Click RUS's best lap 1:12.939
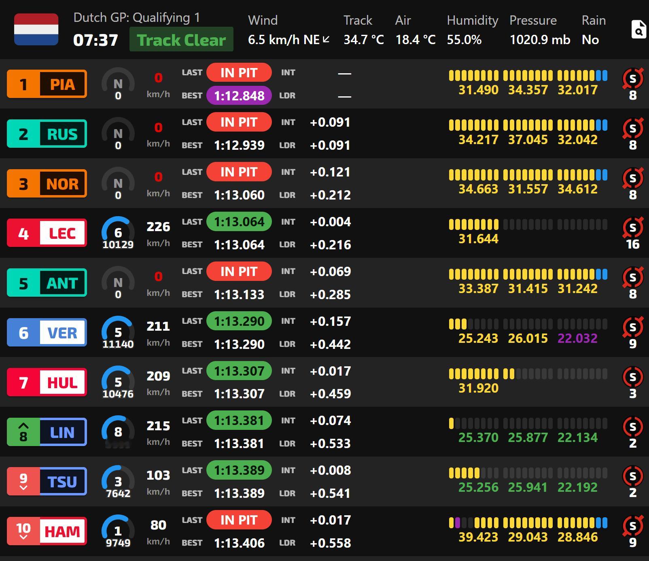 click(x=239, y=145)
